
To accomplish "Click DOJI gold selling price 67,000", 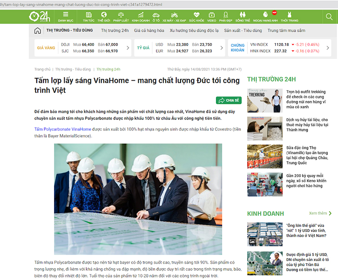I will coord(112,45).
